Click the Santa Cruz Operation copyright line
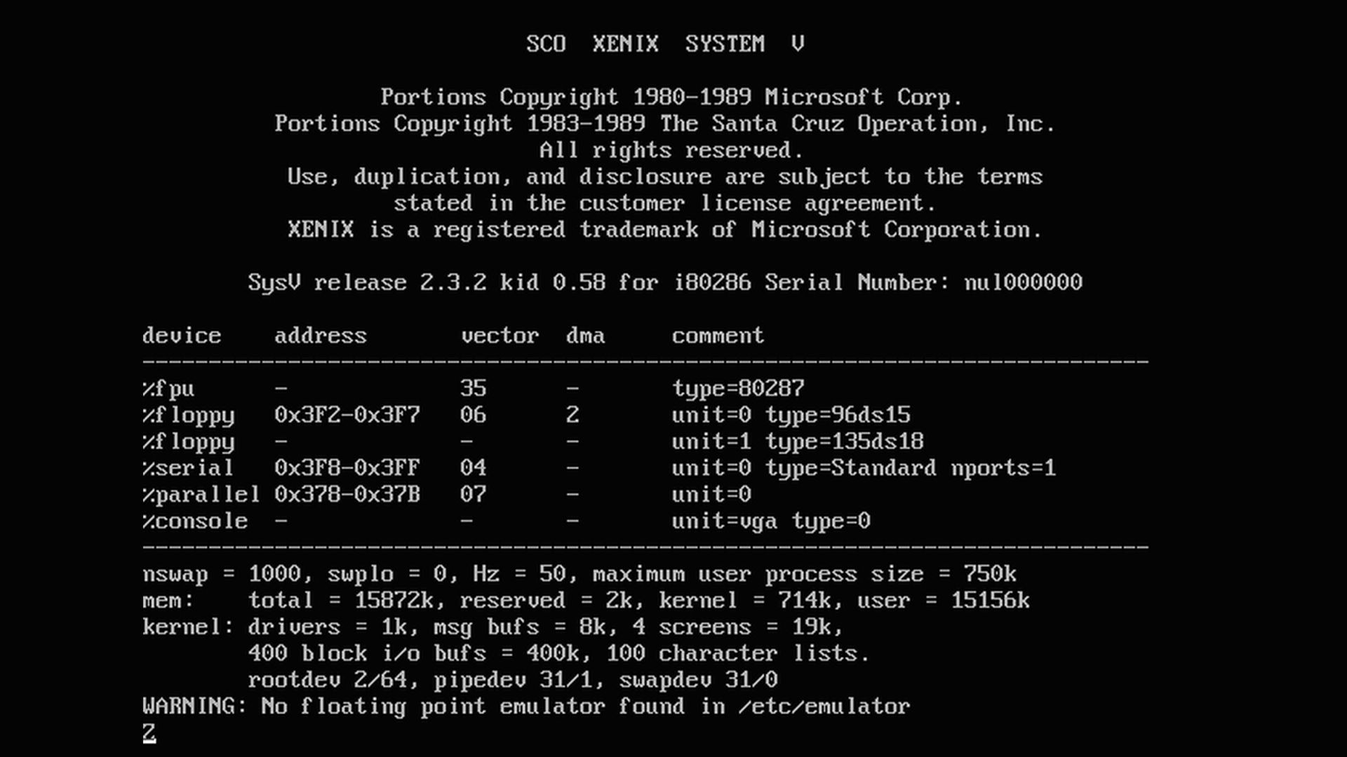Screen dimensions: 1347x757 point(665,124)
